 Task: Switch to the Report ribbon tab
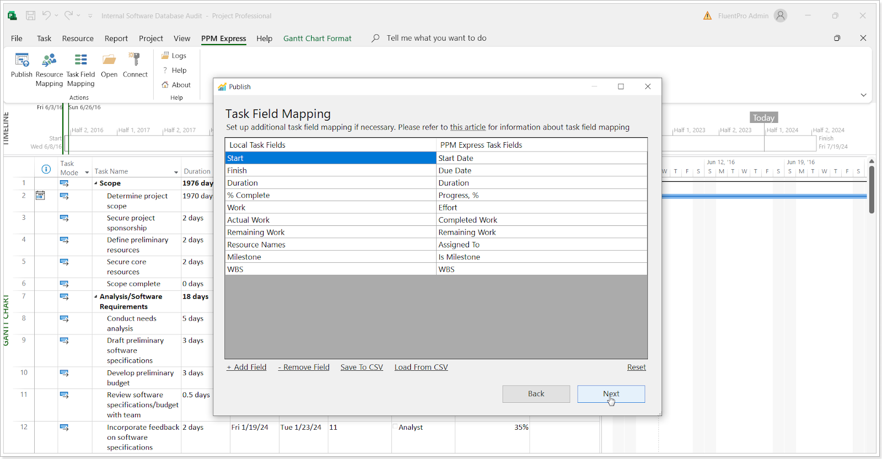(x=116, y=38)
